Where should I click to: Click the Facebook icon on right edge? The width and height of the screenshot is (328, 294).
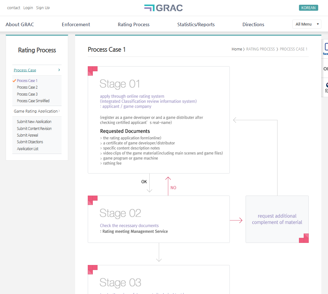pos(325,48)
